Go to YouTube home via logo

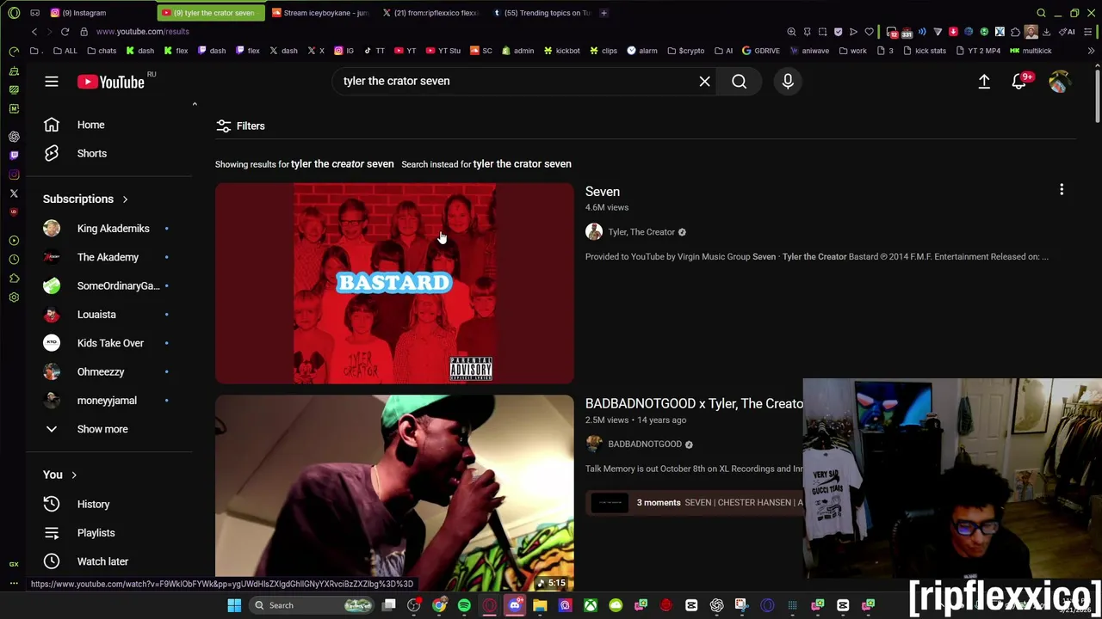110,82
